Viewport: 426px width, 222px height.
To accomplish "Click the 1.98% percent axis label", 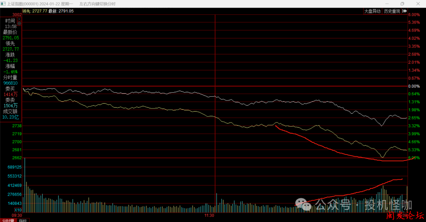I will tap(414, 110).
